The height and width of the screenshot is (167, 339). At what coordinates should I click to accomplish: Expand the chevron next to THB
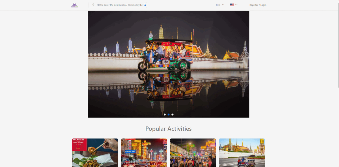click(223, 5)
